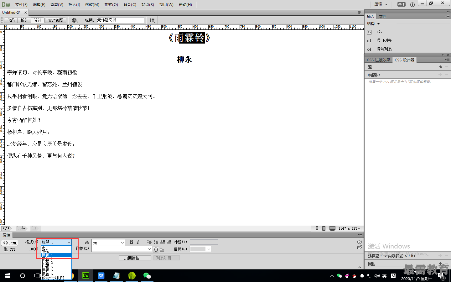The image size is (451, 282).
Task: Switch to CSS 设计器 tab
Action: (x=404, y=60)
